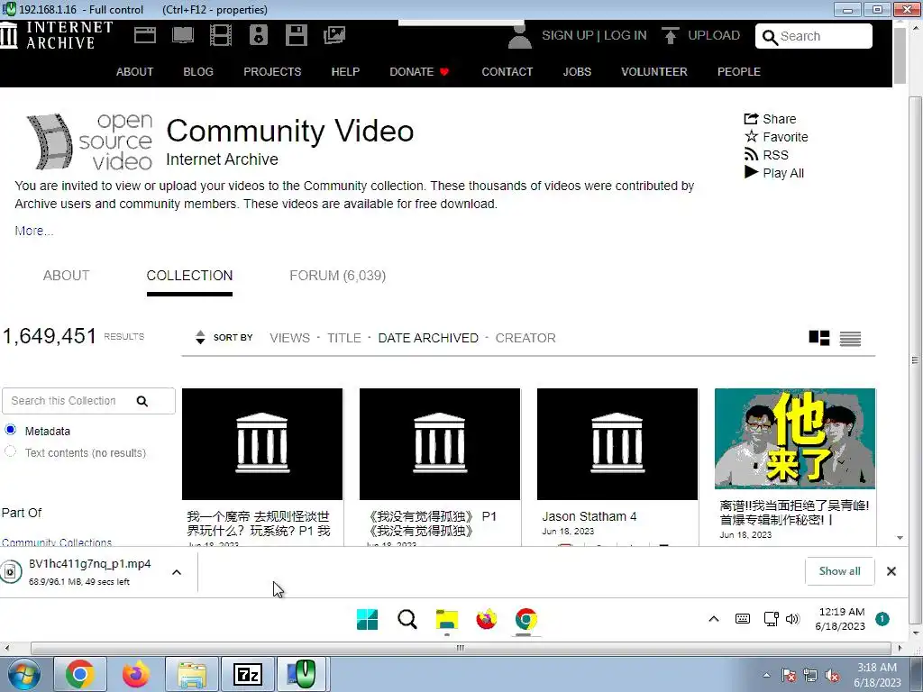Click the user avatar silhouette icon
923x692 pixels.
coord(519,36)
